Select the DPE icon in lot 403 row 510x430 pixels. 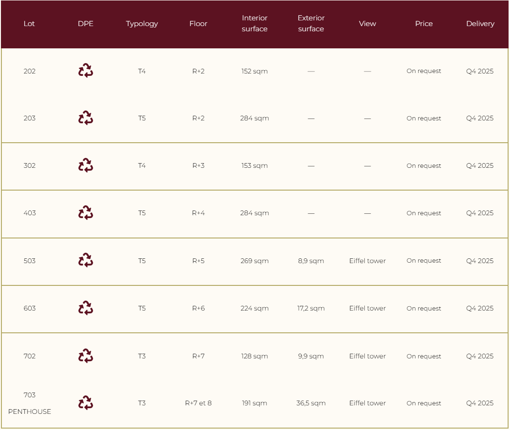85,213
